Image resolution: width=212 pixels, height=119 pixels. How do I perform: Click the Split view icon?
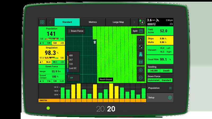(x=141, y=31)
